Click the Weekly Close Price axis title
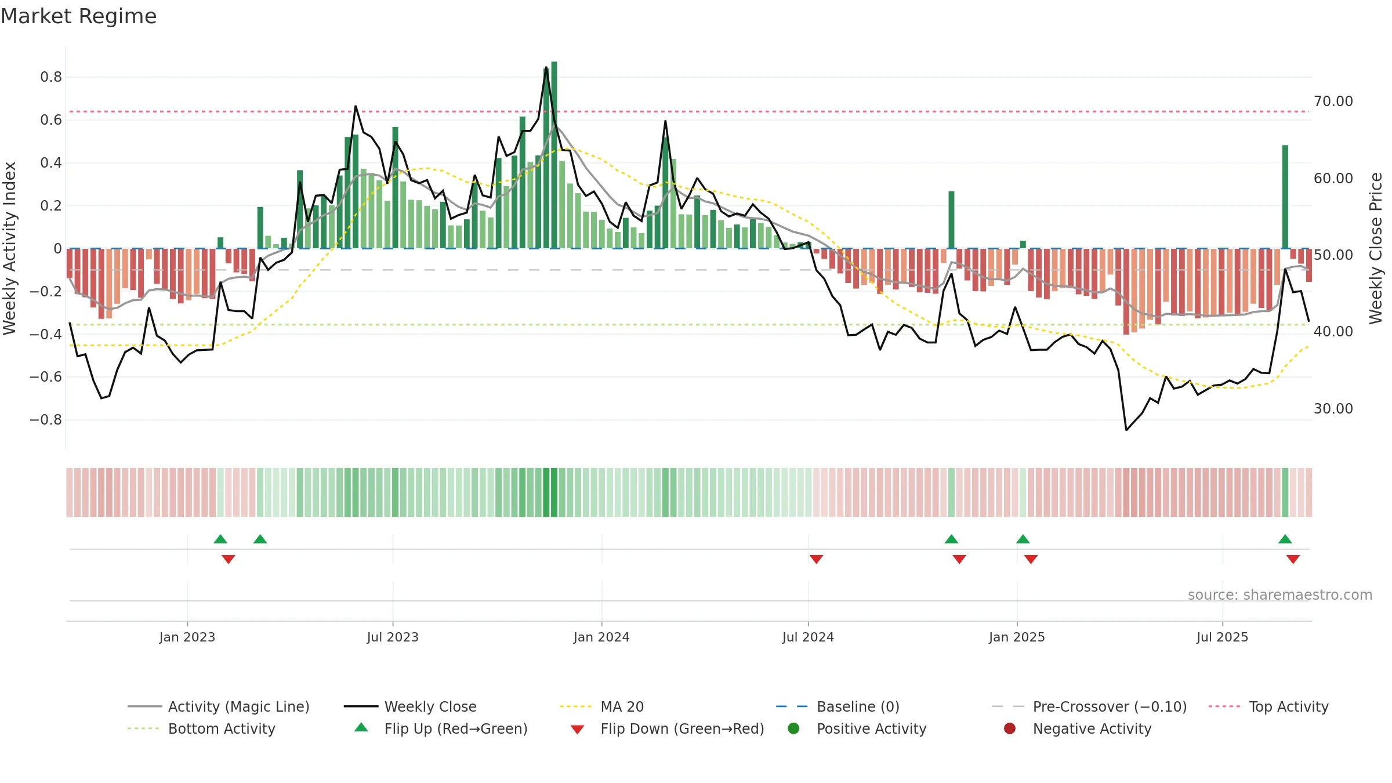 [x=1376, y=248]
